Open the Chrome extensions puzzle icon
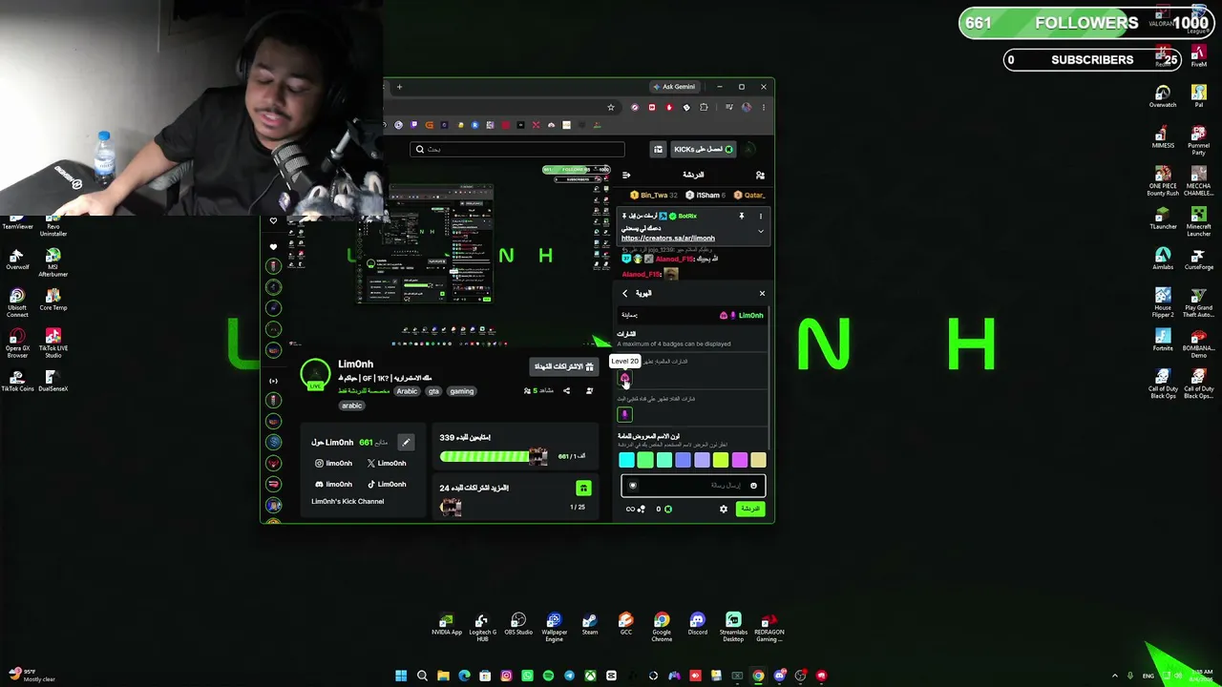This screenshot has width=1222, height=687. click(704, 107)
